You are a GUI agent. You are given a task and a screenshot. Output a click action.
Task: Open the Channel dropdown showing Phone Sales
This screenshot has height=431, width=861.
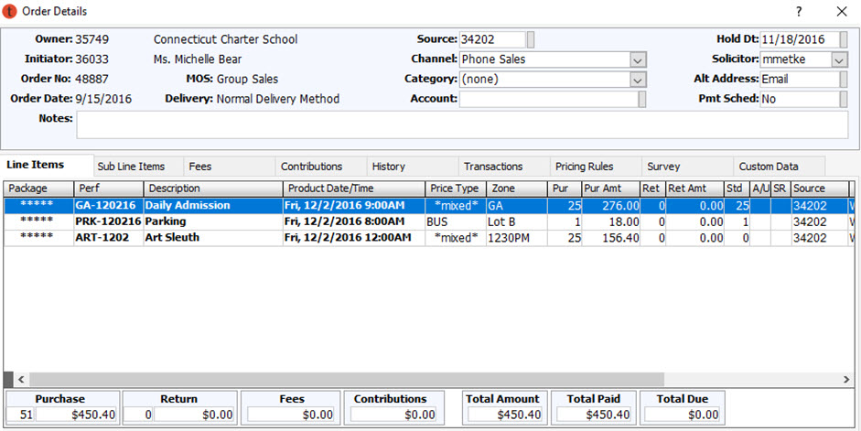coord(637,59)
